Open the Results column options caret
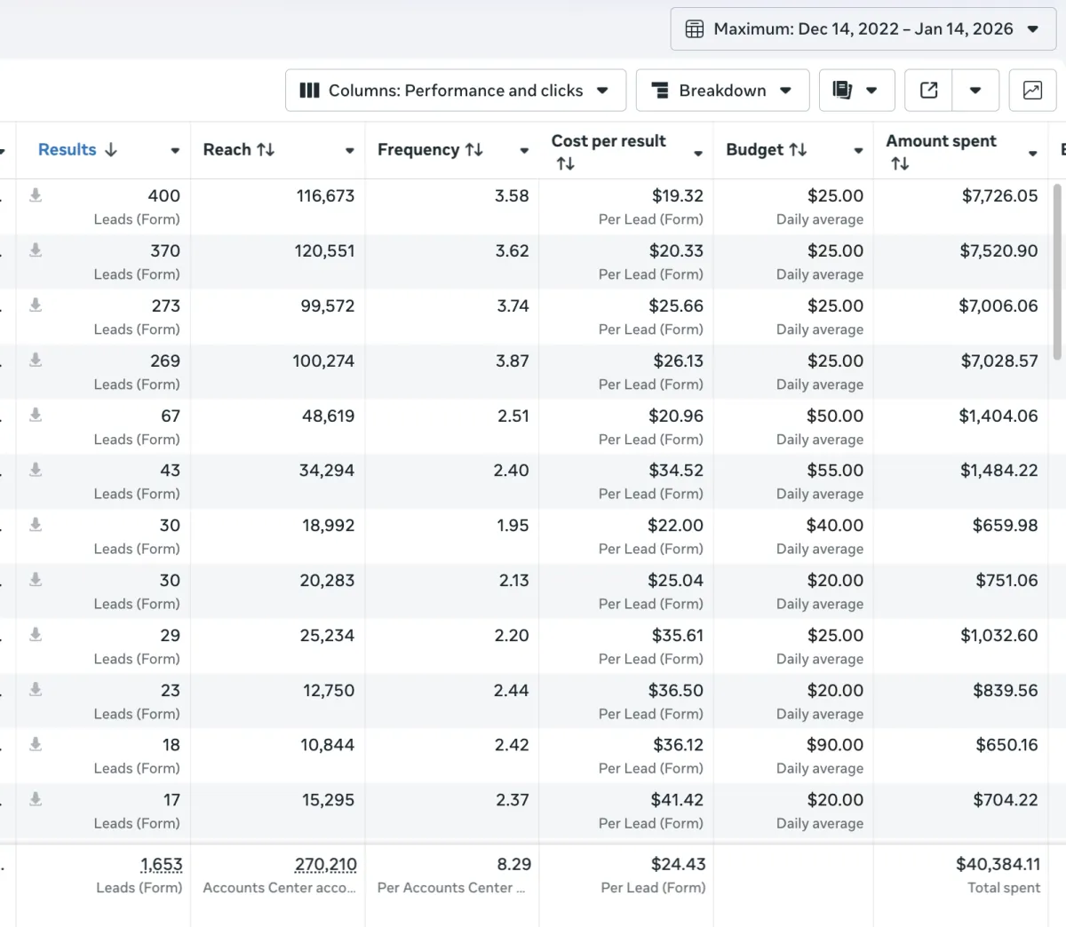The width and height of the screenshot is (1066, 927). [175, 151]
